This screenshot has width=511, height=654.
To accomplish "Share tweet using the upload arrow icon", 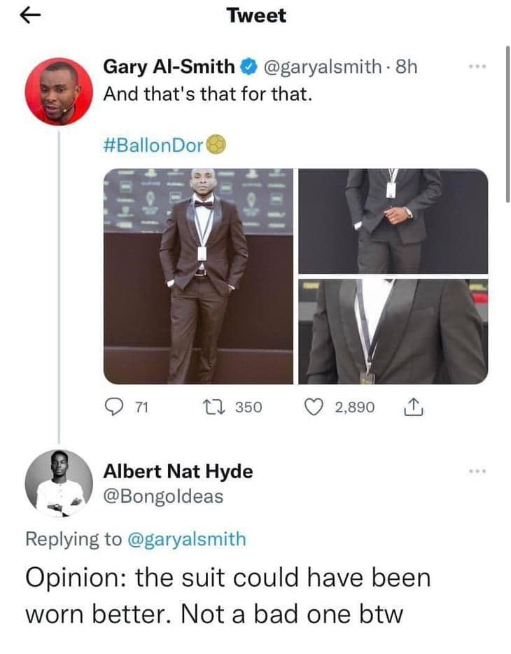I will coord(413,407).
